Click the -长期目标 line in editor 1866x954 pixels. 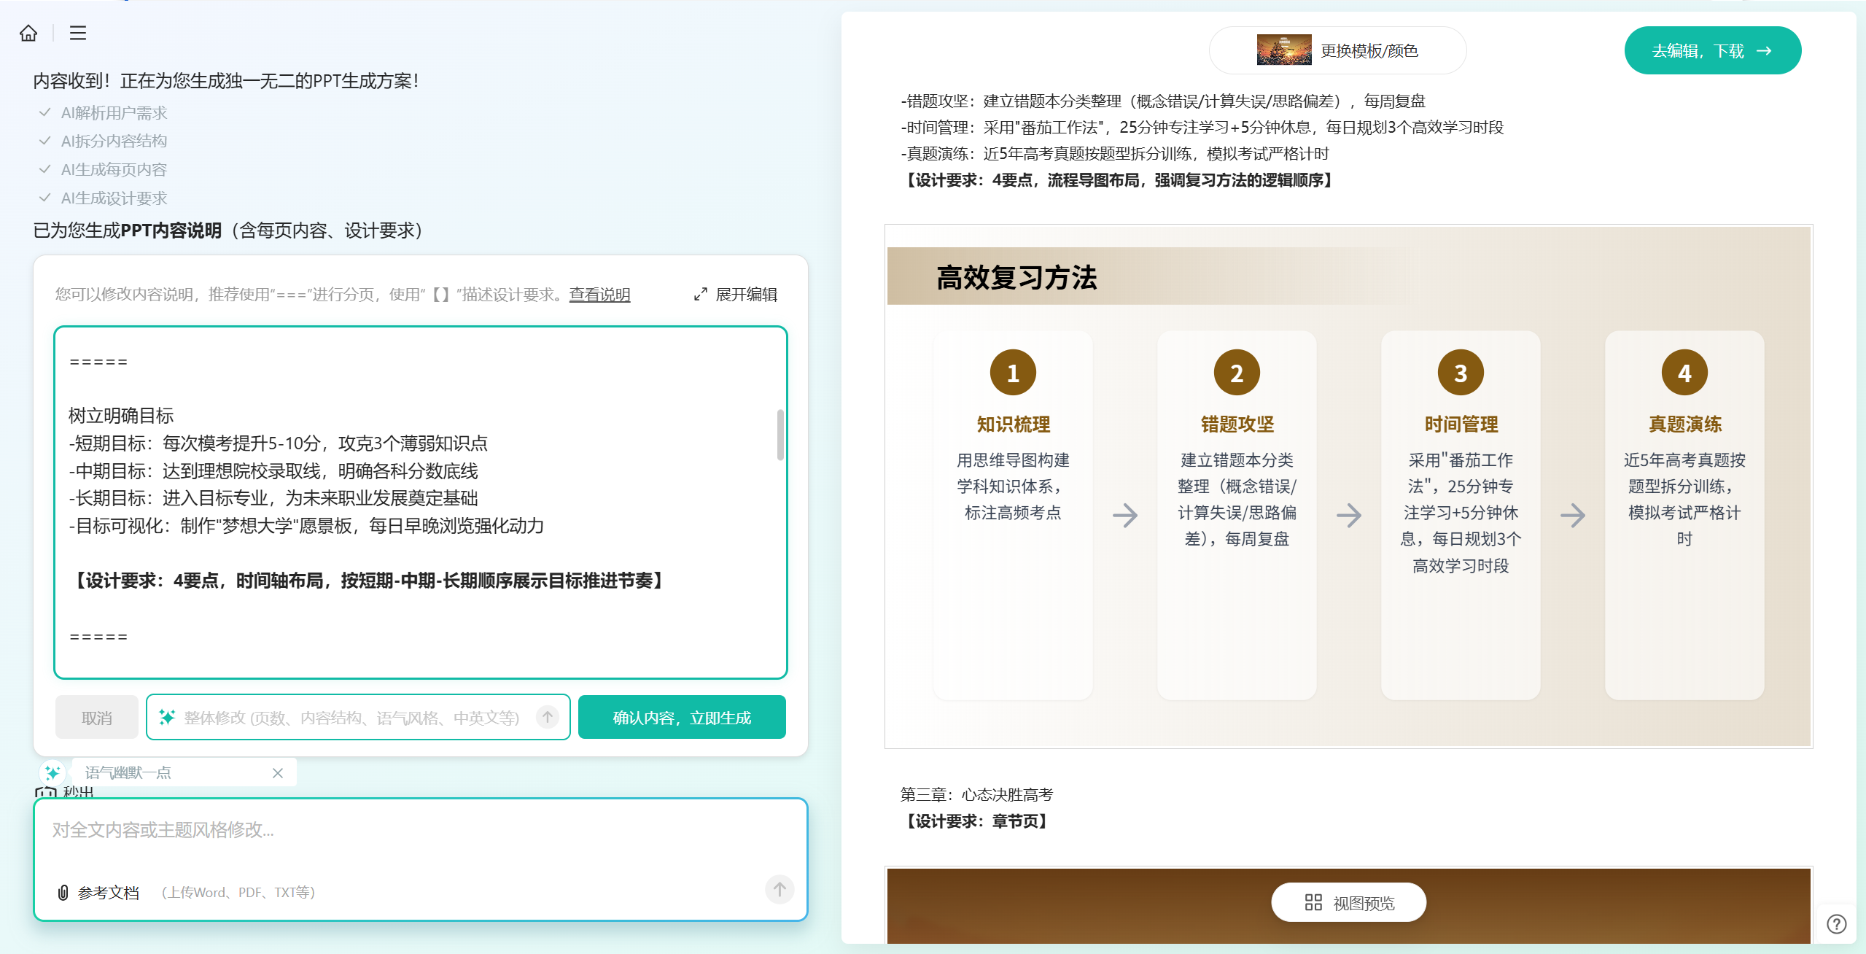(273, 498)
